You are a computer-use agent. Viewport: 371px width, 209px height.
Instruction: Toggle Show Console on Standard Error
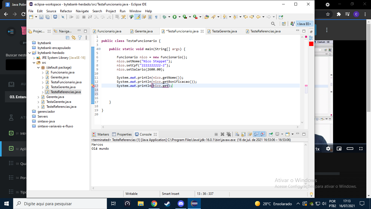262,134
